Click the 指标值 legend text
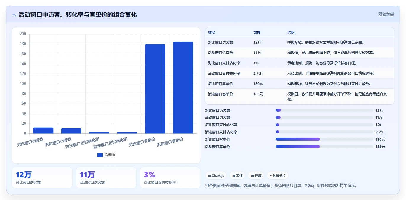The height and width of the screenshot is (200, 406). coord(110,155)
